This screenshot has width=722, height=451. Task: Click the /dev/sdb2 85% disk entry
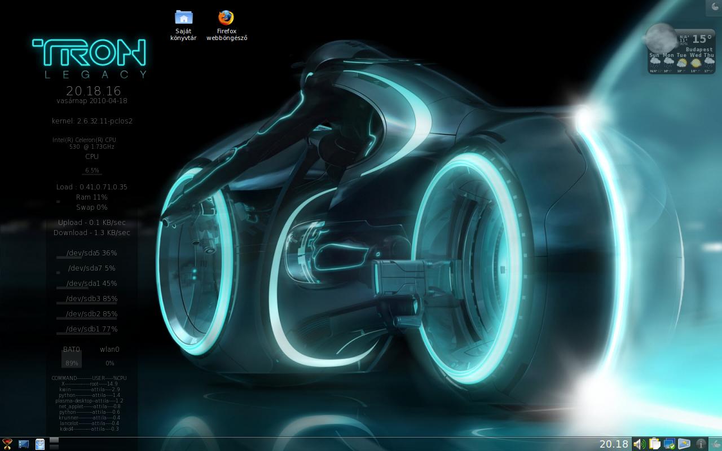[92, 314]
